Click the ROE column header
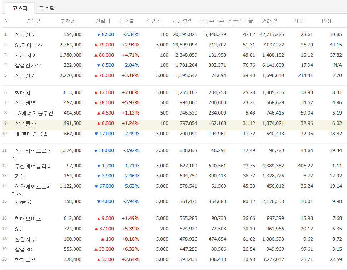The width and height of the screenshot is (347, 270). click(x=327, y=21)
